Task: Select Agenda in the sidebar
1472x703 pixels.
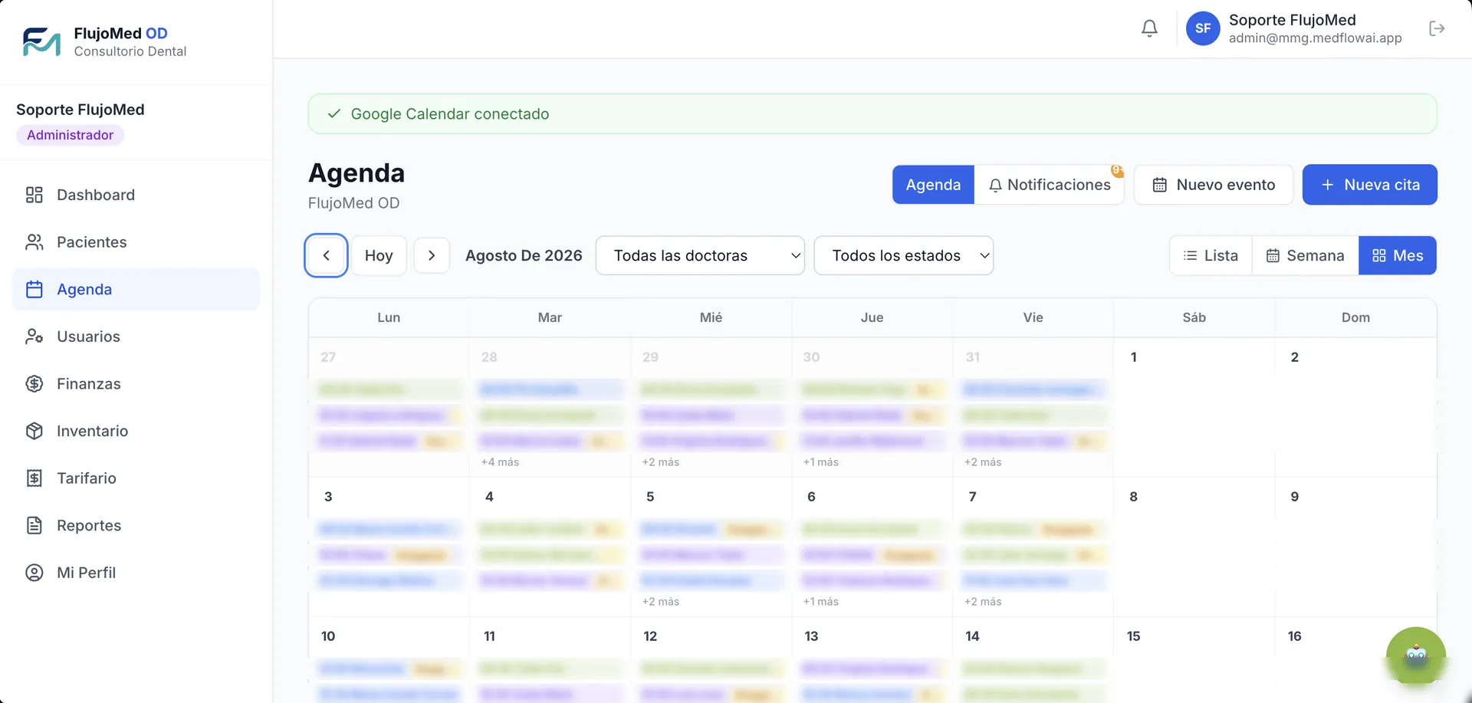Action: 136,289
